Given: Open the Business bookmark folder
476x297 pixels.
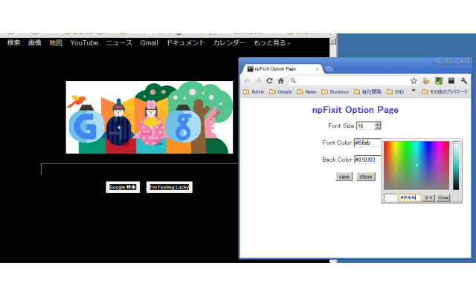Looking at the screenshot, I should point(335,91).
